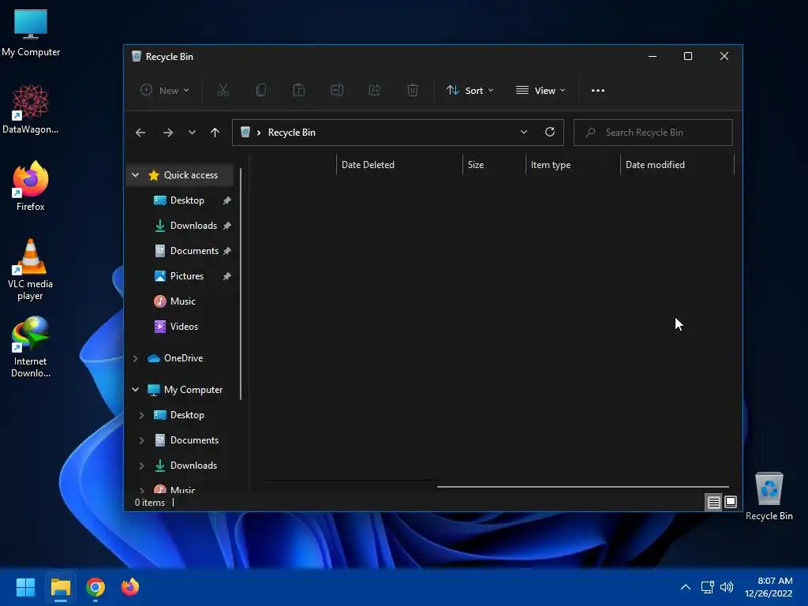
Task: Open the Sort menu
Action: pyautogui.click(x=470, y=90)
